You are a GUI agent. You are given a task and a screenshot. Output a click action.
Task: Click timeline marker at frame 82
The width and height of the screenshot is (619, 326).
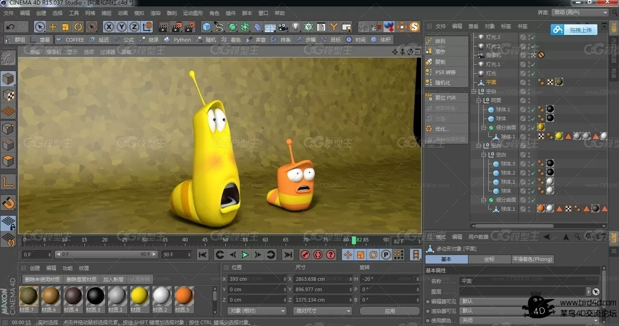click(354, 240)
